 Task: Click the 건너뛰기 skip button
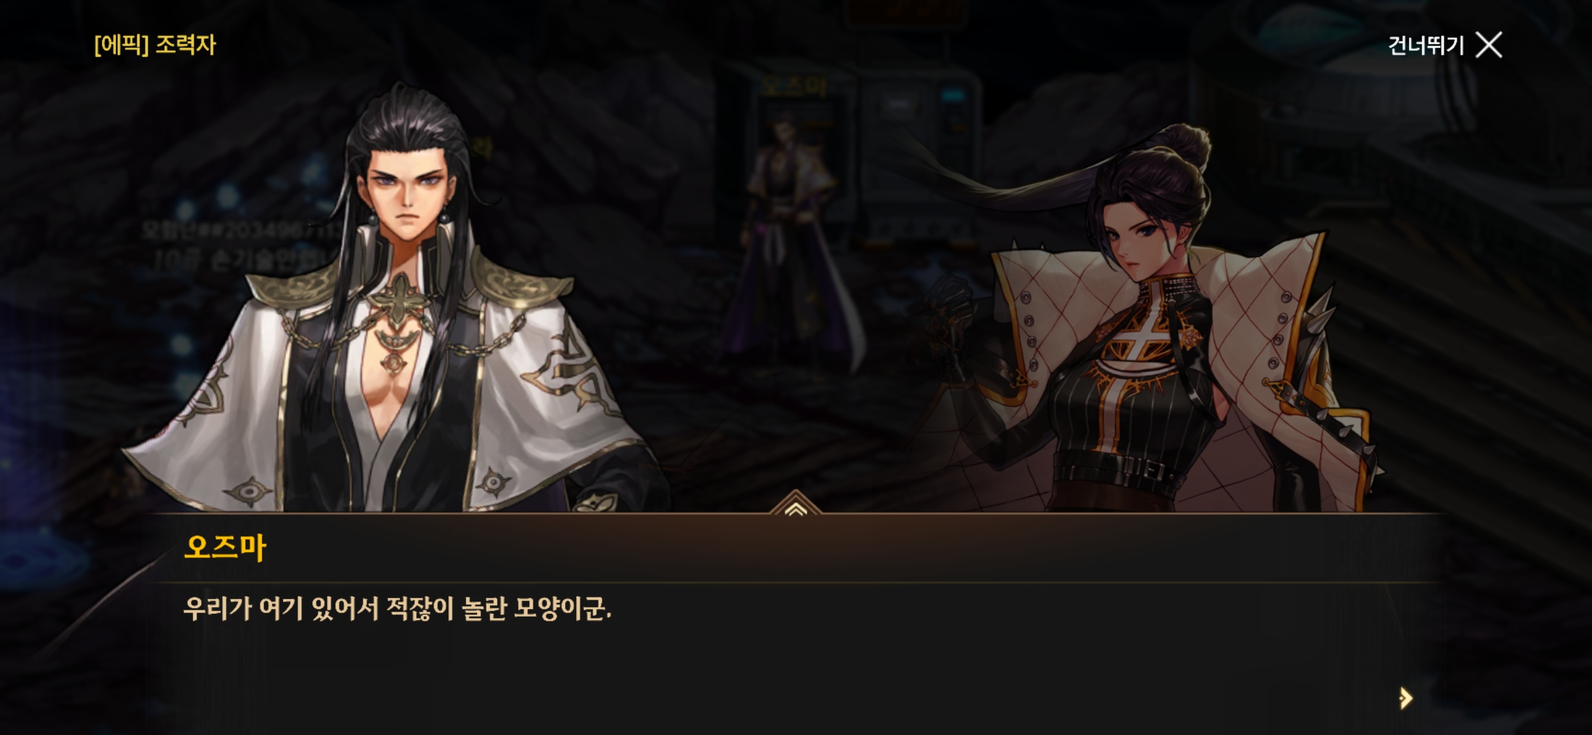(1425, 46)
